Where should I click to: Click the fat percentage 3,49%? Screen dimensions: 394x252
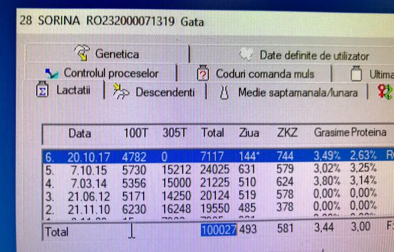tap(327, 156)
